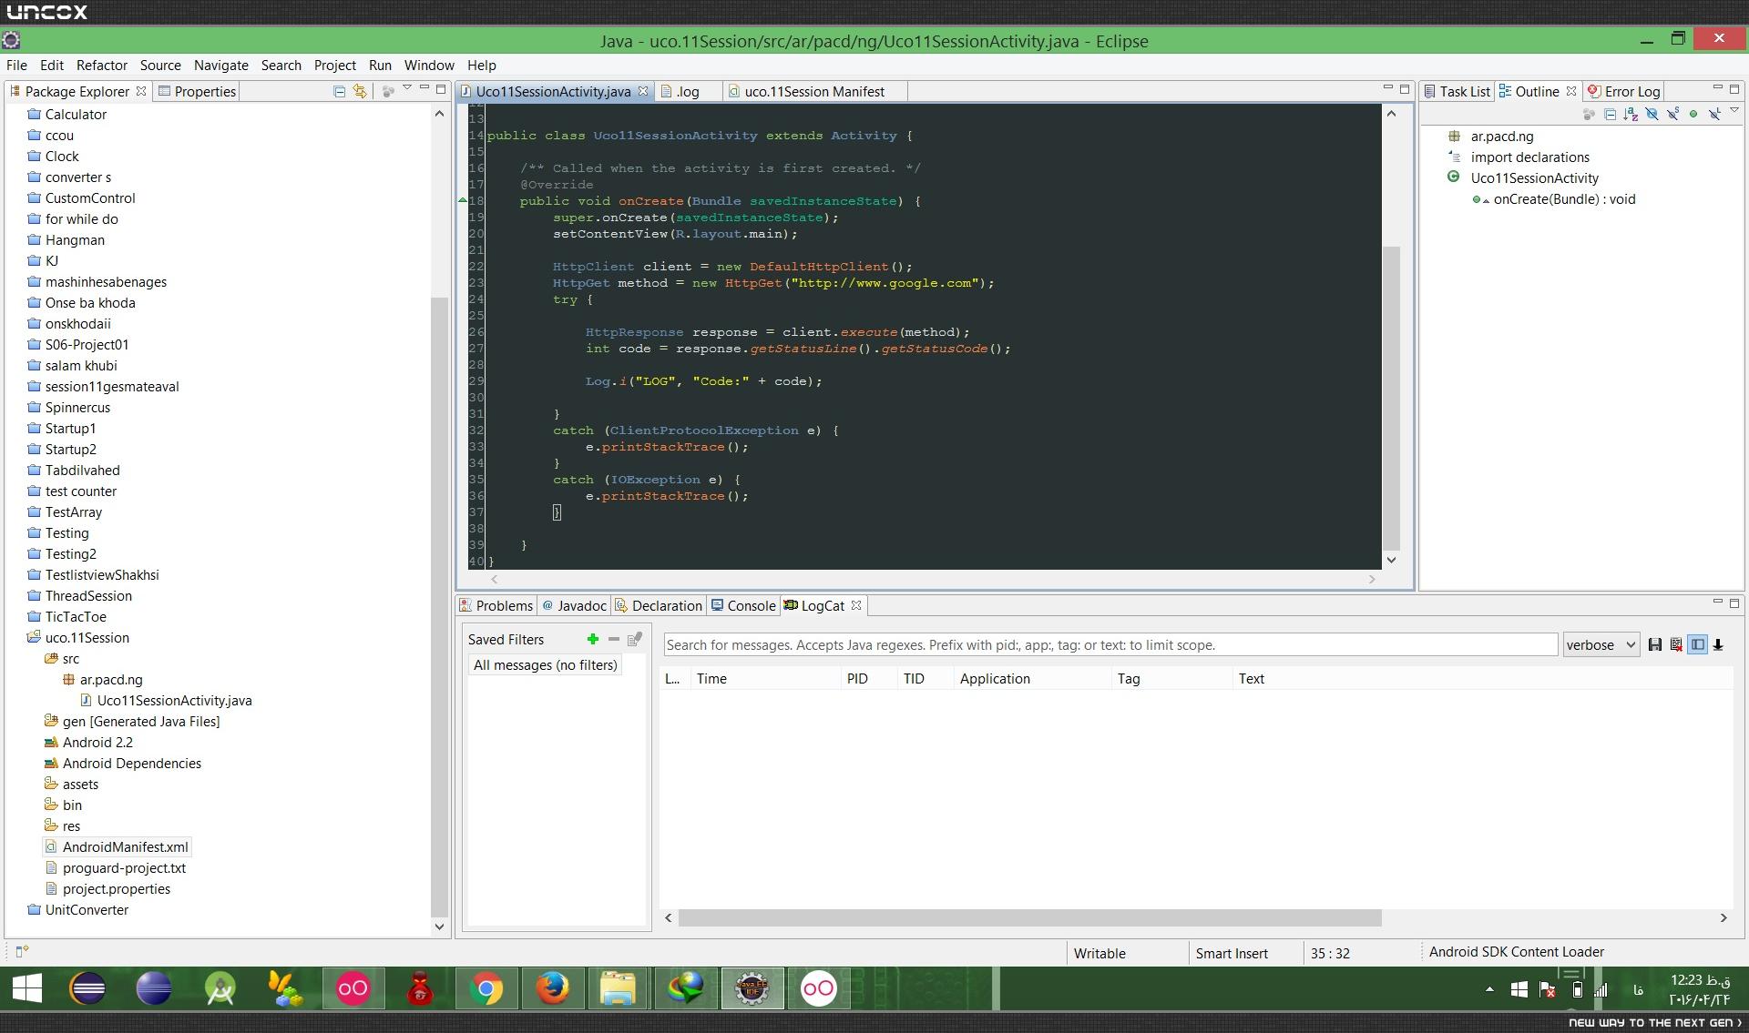
Task: Click the focus on active task icon in Outline
Action: click(x=1589, y=115)
